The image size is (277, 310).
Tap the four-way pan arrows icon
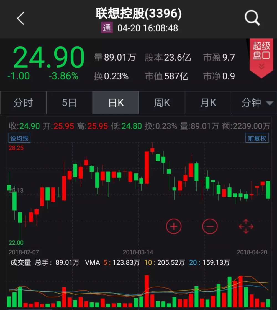click(246, 226)
